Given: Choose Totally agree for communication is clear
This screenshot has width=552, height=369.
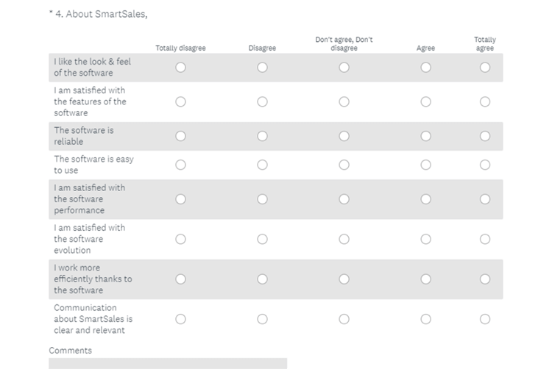Looking at the screenshot, I should pyautogui.click(x=485, y=319).
